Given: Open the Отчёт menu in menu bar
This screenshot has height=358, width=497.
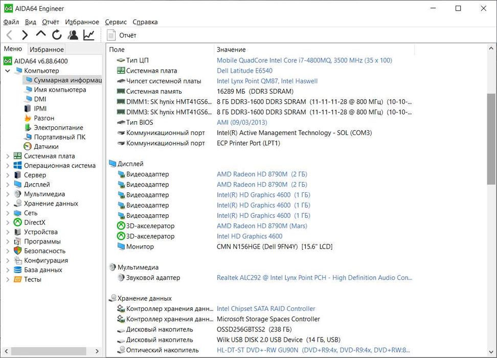Looking at the screenshot, I should [x=51, y=22].
